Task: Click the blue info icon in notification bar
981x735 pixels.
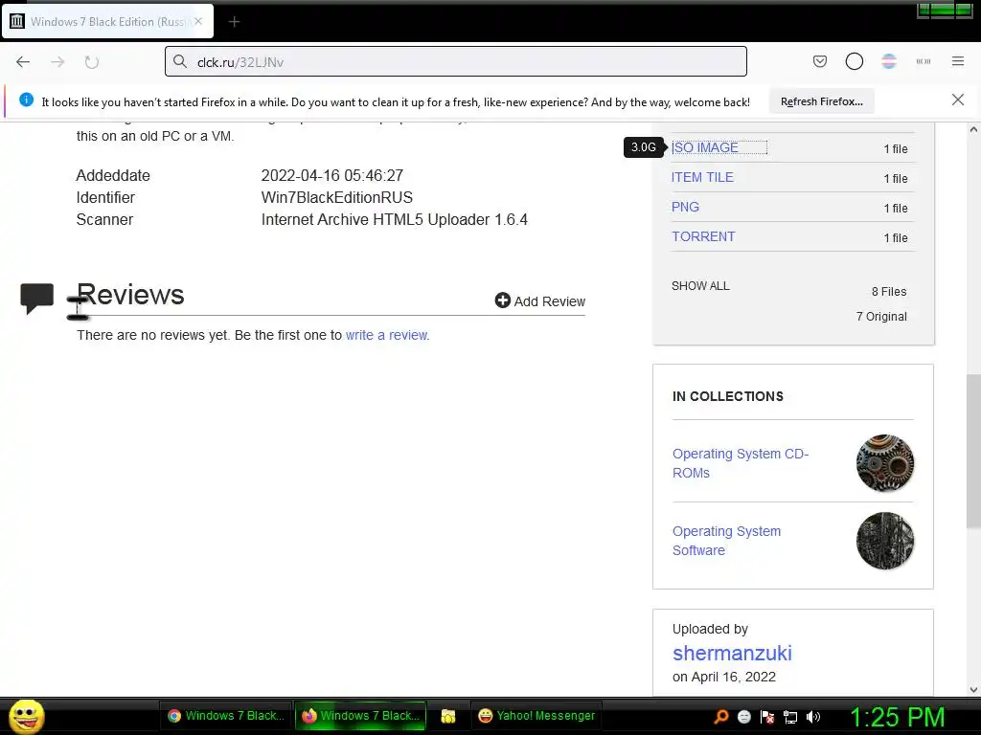Action: (x=26, y=100)
